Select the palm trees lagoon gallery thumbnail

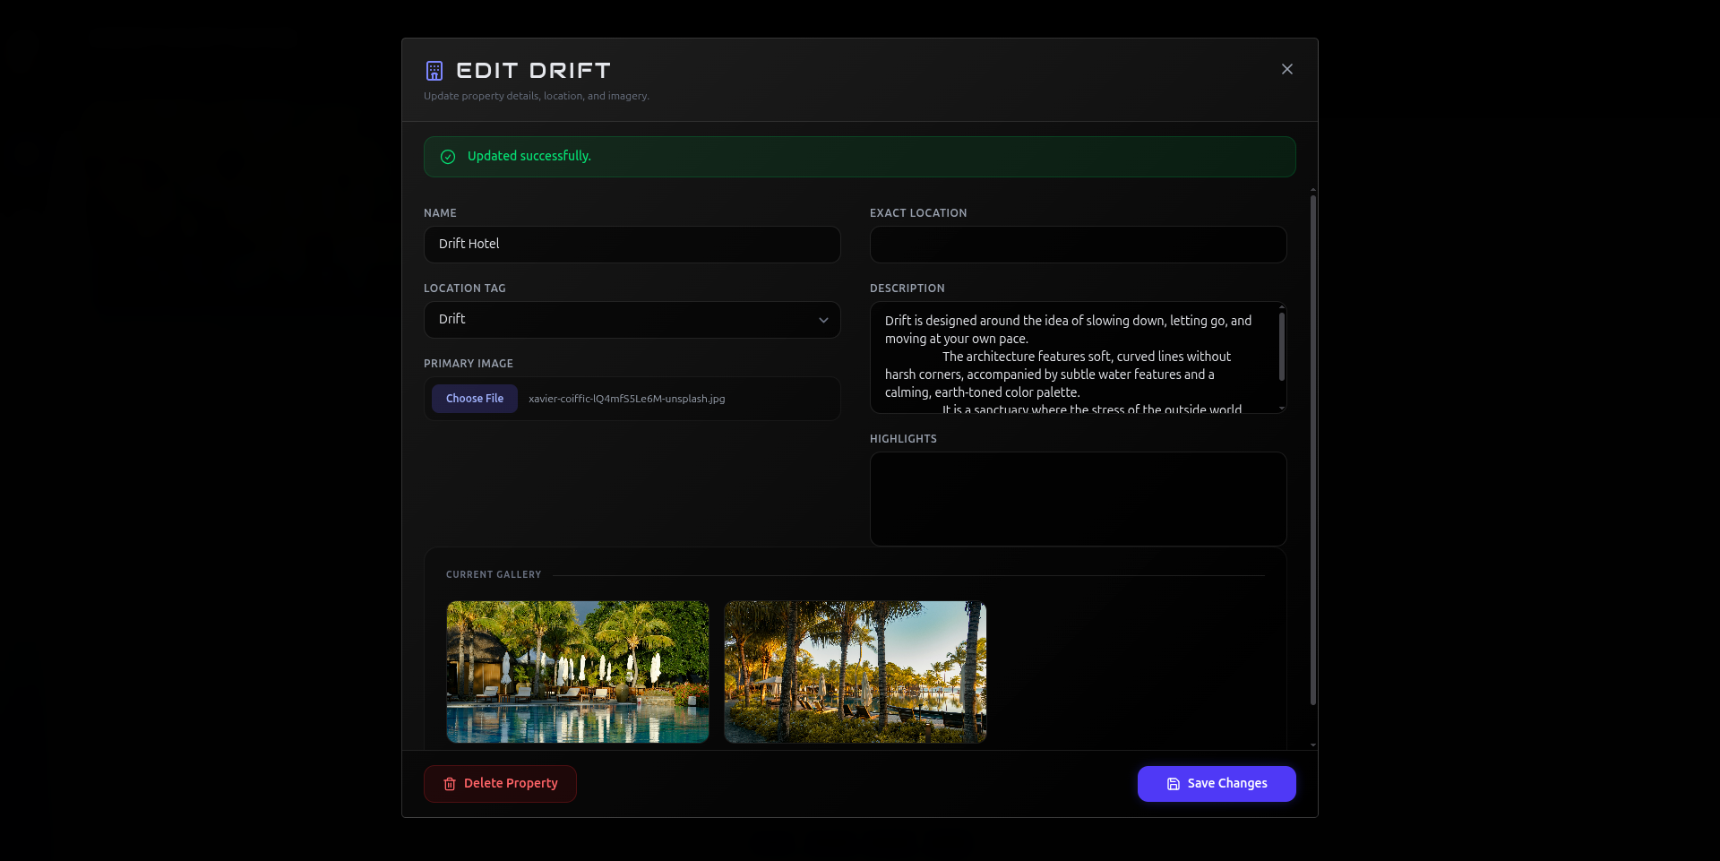856,672
